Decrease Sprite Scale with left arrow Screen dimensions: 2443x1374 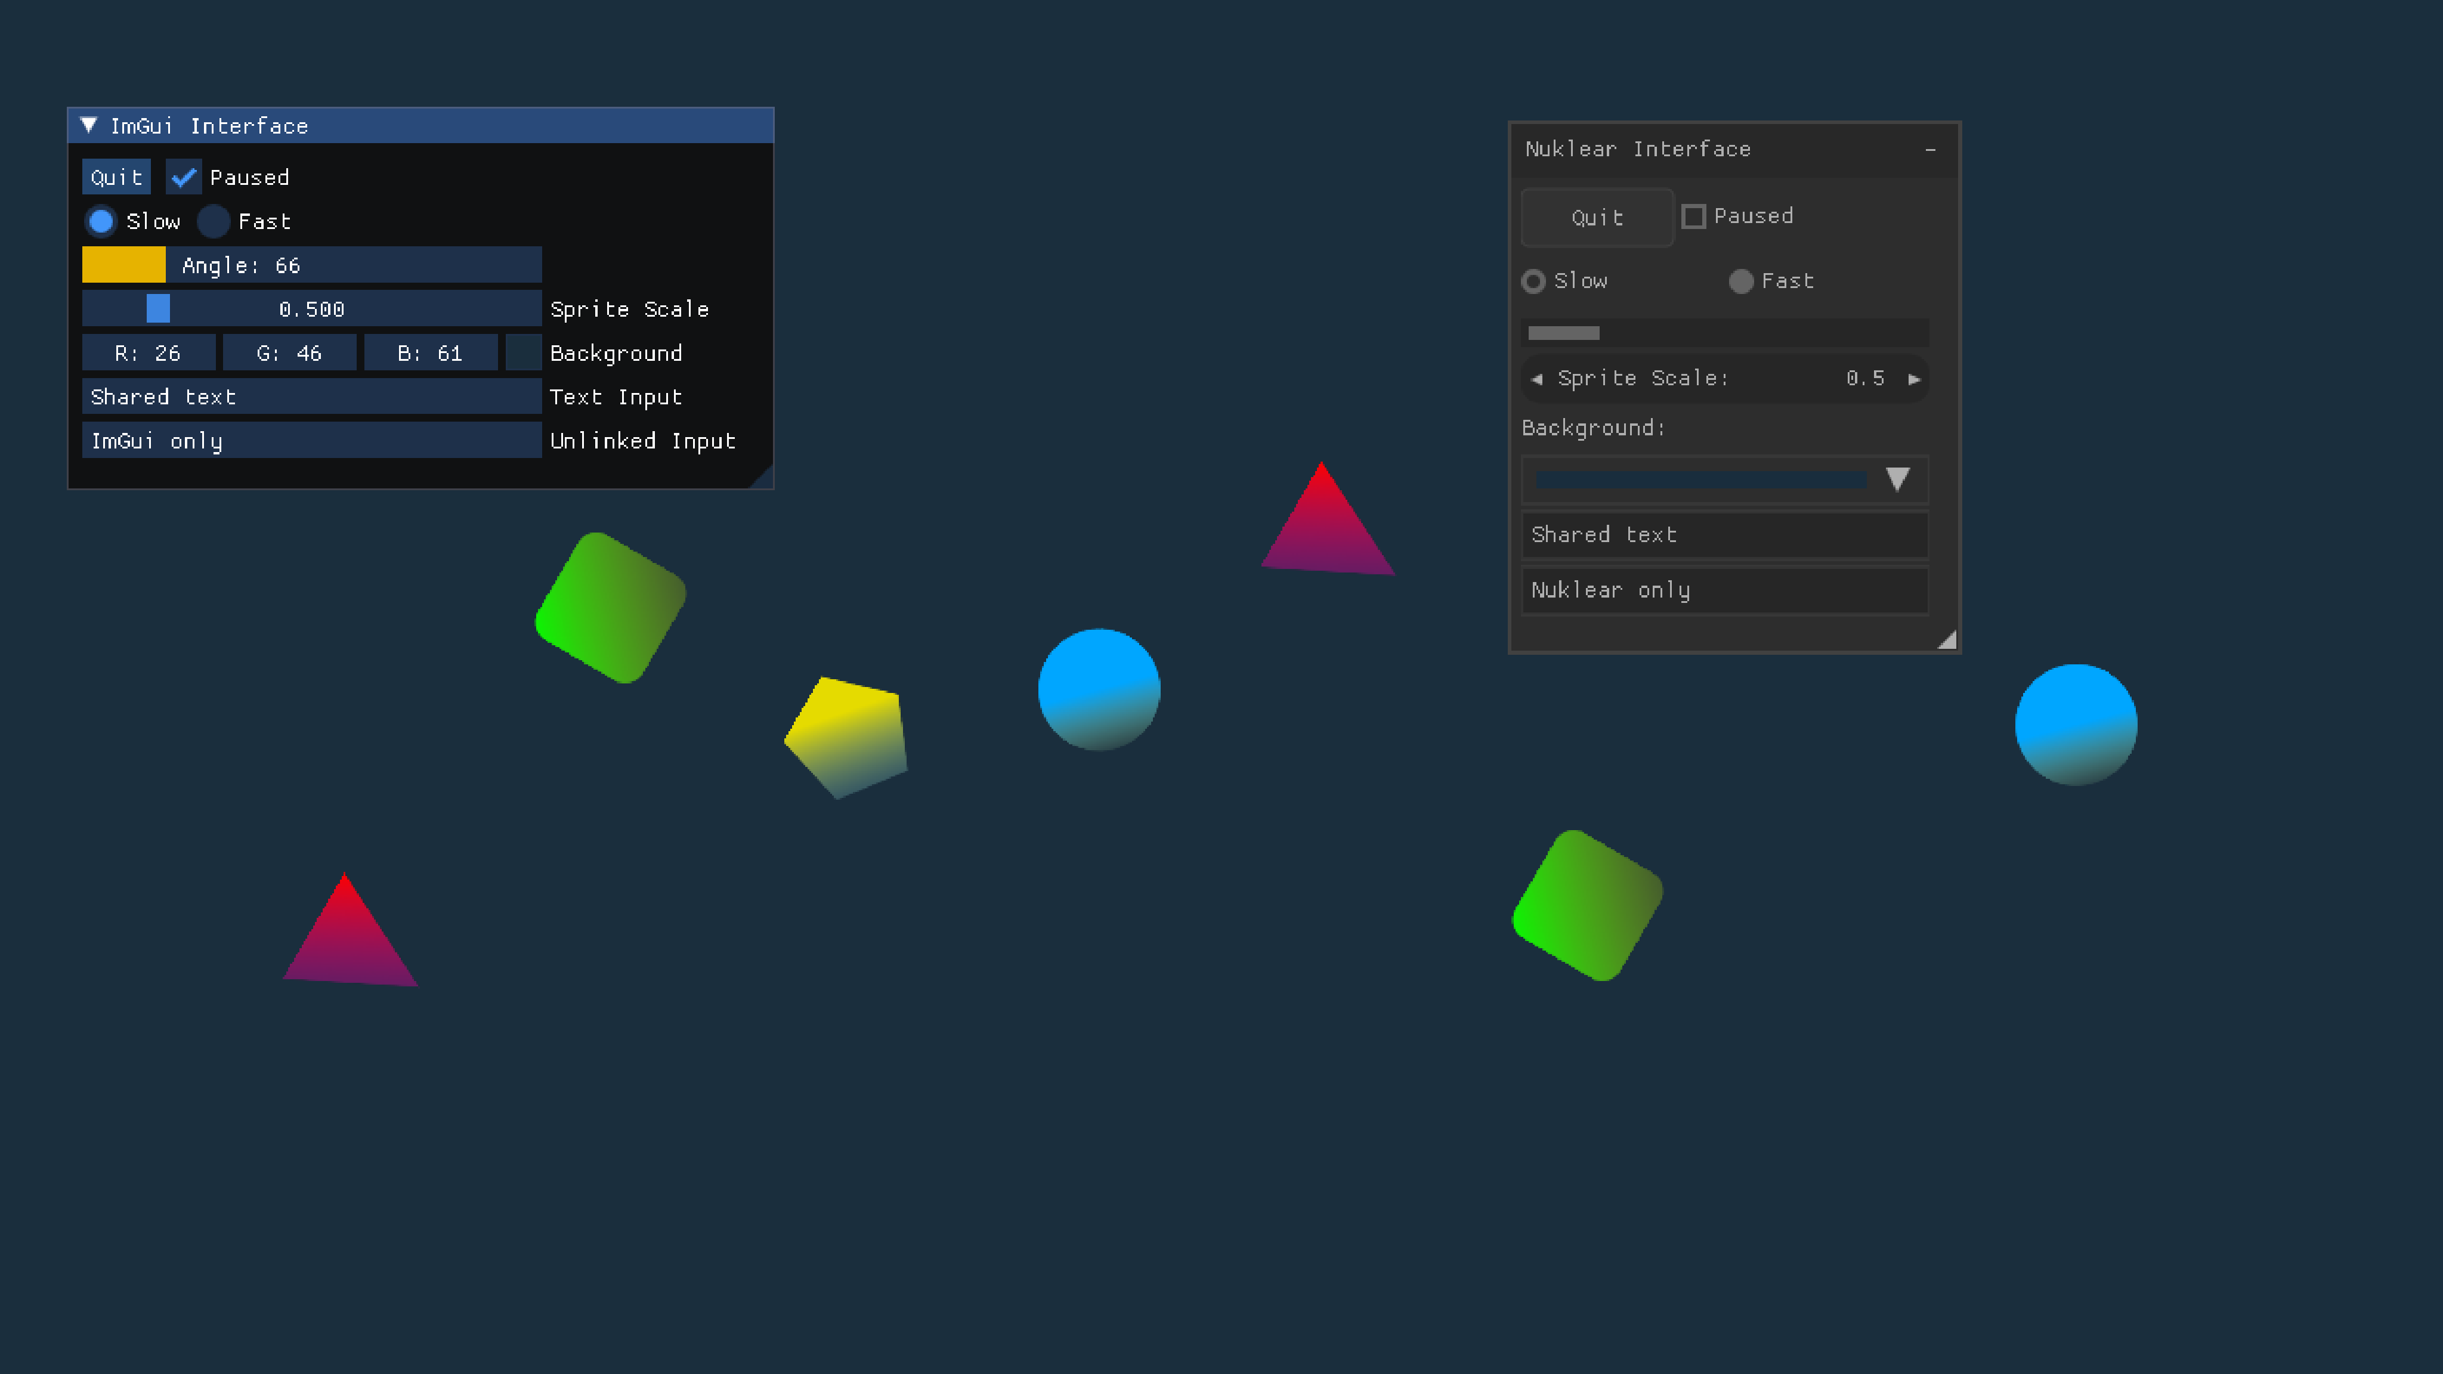1536,379
